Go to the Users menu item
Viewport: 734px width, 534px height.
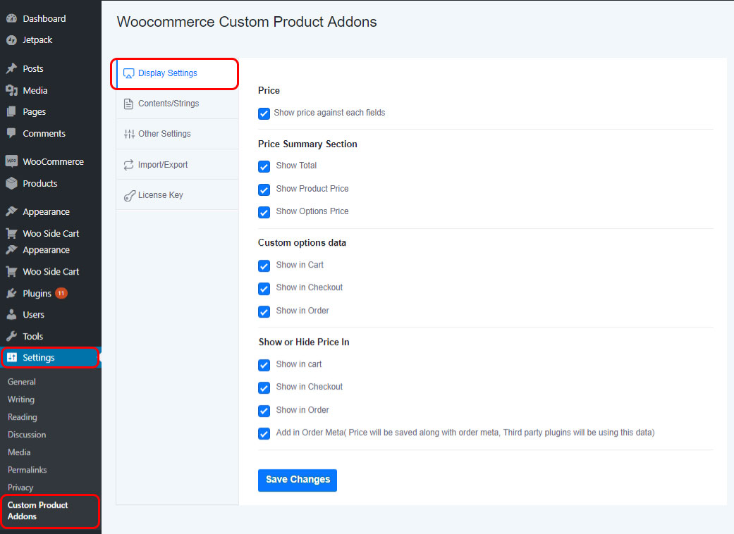click(x=51, y=315)
